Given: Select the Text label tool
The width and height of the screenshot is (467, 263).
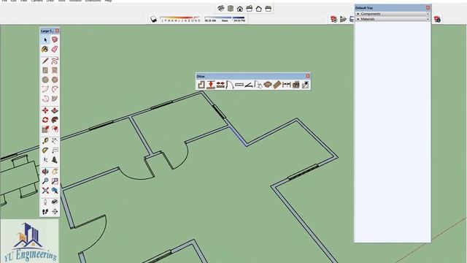Looking at the screenshot, I should (55, 150).
